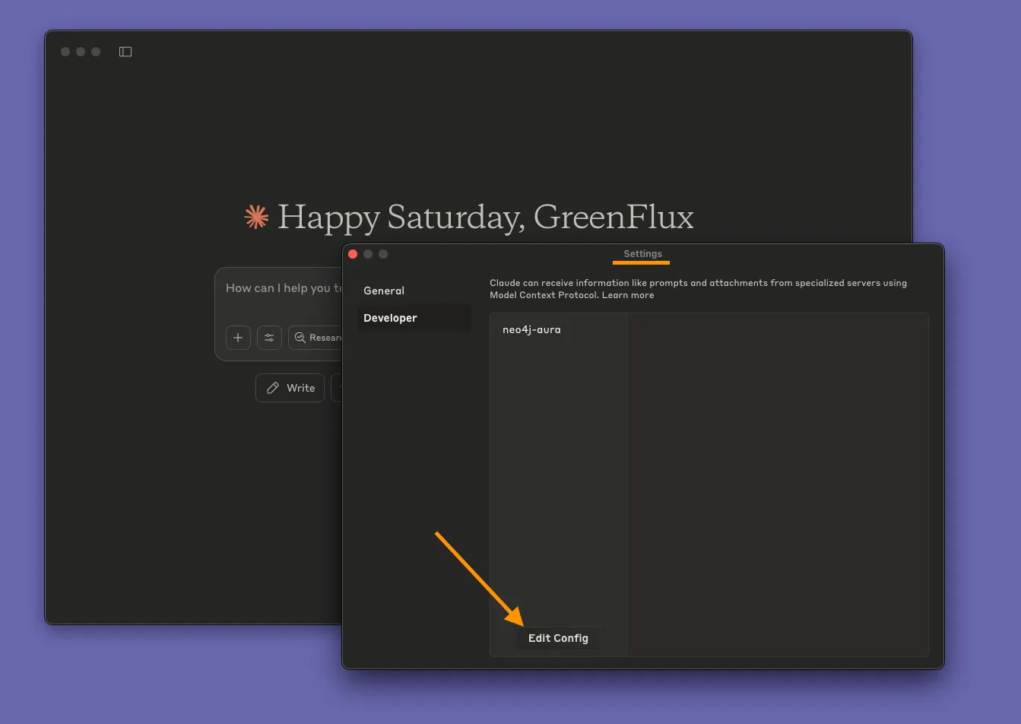Click the Settings window title text
The image size is (1021, 724).
[642, 254]
